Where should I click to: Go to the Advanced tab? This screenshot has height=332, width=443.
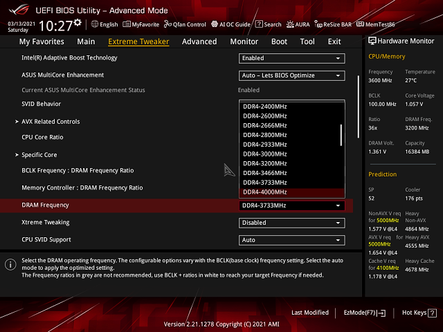[199, 41]
